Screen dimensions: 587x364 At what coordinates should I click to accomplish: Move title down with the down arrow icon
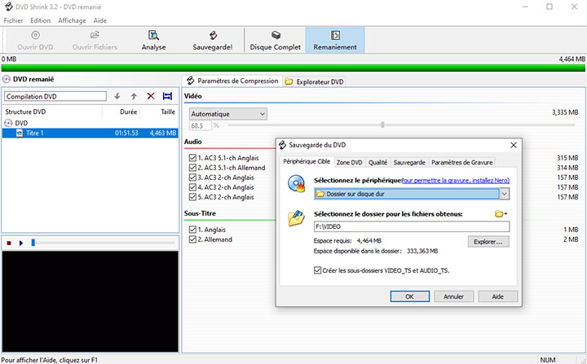coord(117,96)
